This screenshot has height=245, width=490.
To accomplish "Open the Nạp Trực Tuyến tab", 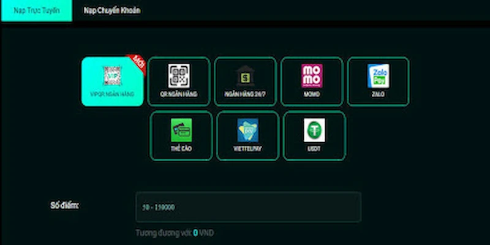I will click(x=37, y=10).
